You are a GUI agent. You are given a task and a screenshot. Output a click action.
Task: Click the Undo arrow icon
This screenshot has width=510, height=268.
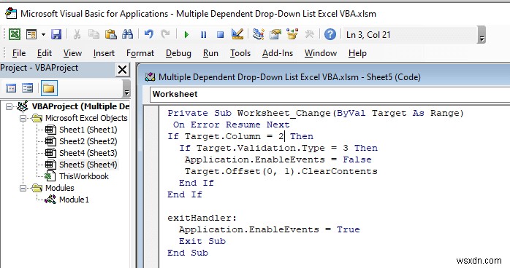148,34
